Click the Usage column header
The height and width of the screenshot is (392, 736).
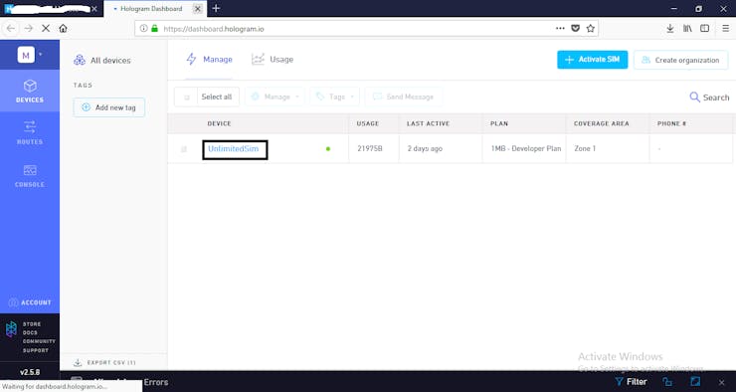tap(368, 123)
